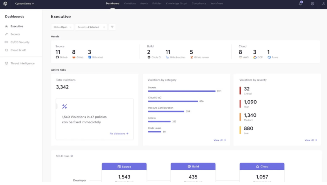Open the Knowledge Graph tab
The width and height of the screenshot is (327, 185).
(x=177, y=4)
